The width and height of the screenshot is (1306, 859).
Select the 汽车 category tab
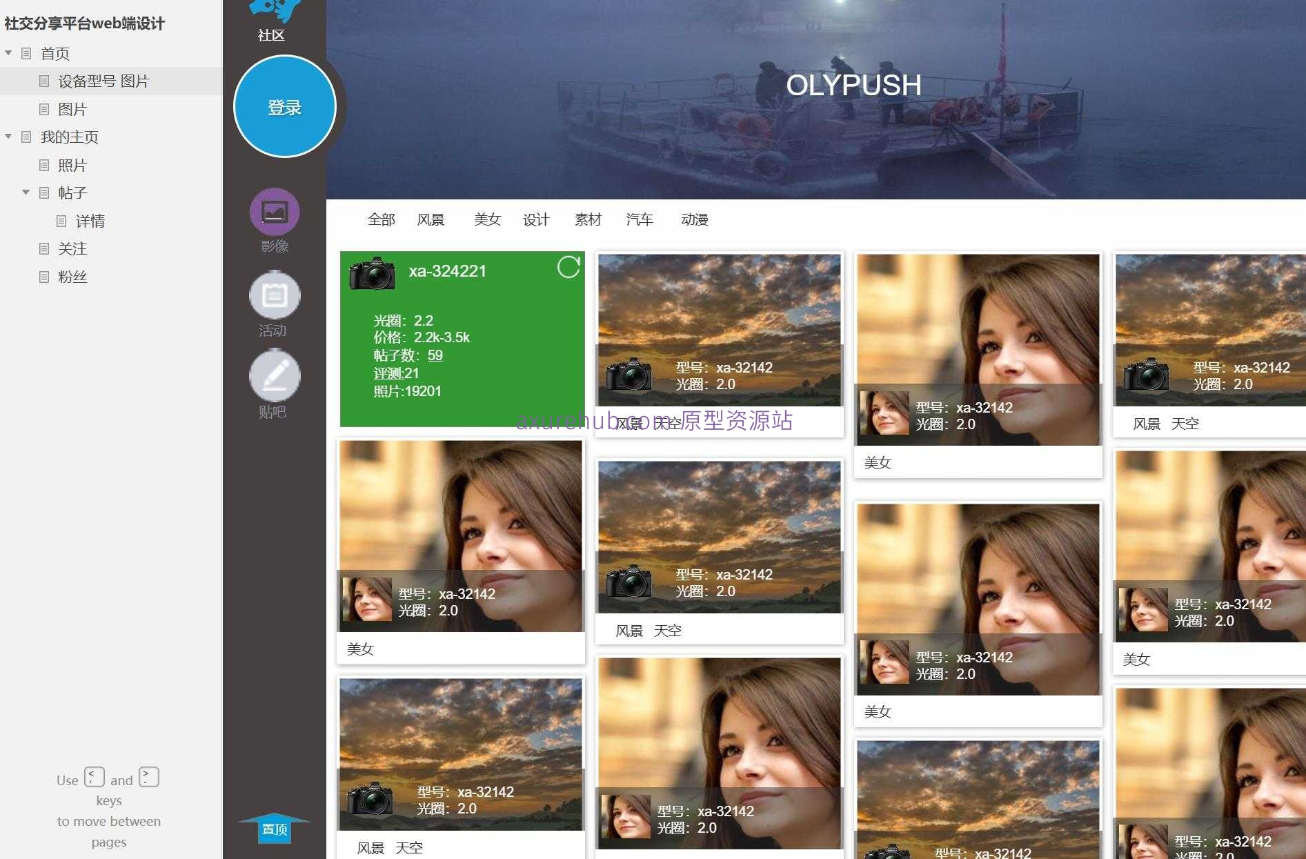tap(639, 219)
